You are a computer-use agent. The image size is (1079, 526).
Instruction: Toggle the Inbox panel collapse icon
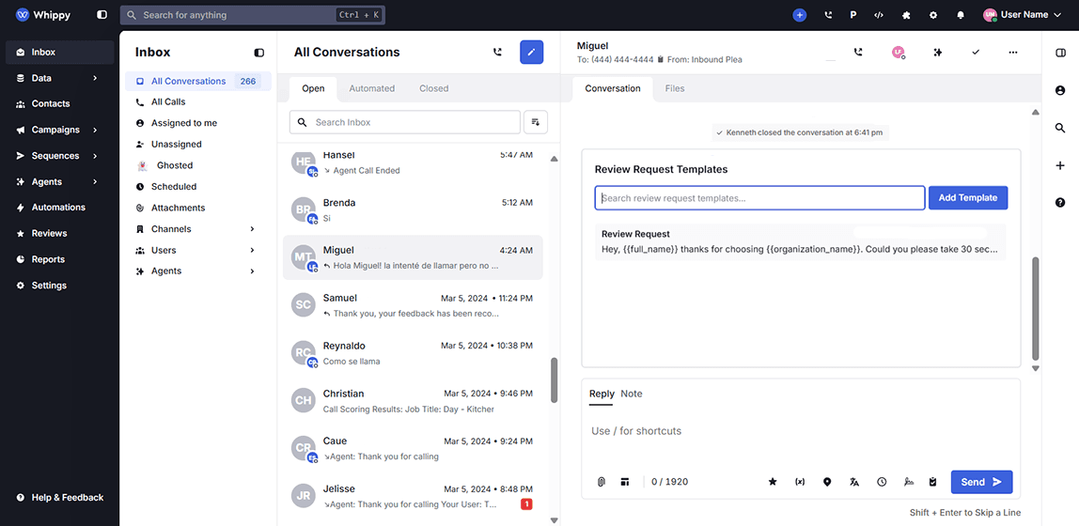point(259,53)
